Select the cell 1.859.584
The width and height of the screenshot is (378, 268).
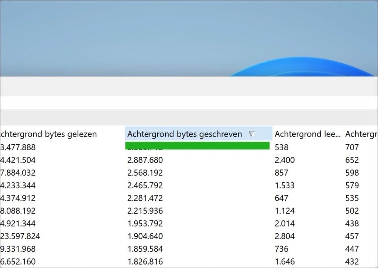click(x=145, y=249)
